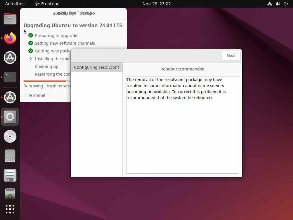Click the Reboot recommended heading

point(182,69)
